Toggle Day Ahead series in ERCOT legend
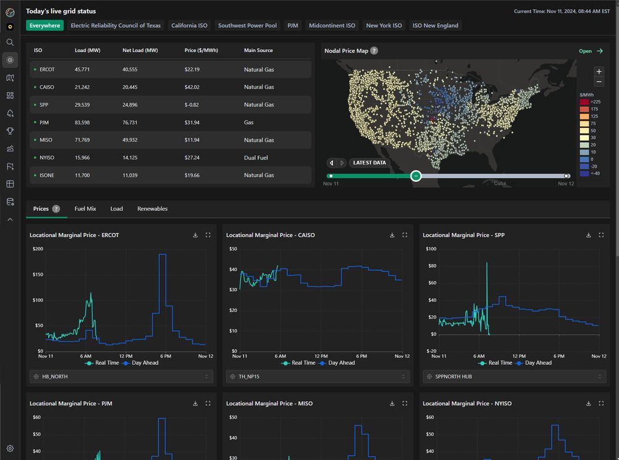Viewport: 619px width, 460px height. tap(140, 363)
